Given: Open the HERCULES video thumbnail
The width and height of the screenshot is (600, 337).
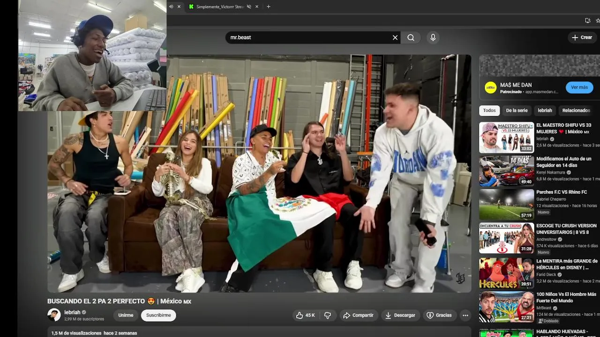Looking at the screenshot, I should [506, 273].
